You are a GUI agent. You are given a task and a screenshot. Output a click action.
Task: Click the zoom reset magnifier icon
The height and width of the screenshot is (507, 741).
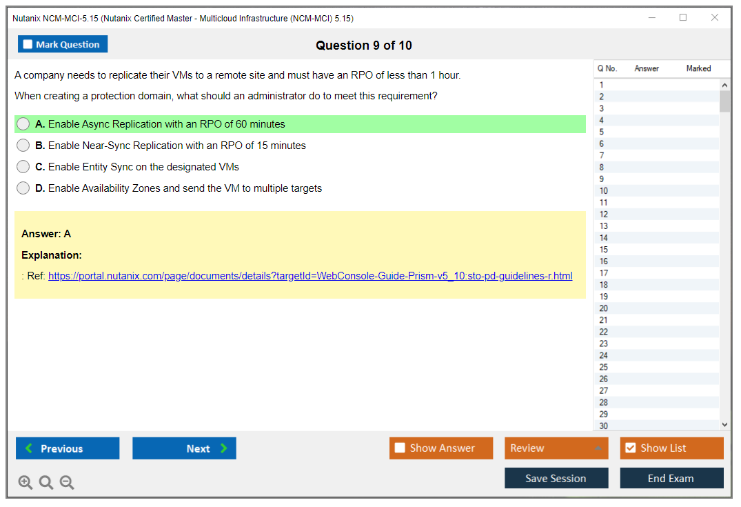click(x=46, y=483)
